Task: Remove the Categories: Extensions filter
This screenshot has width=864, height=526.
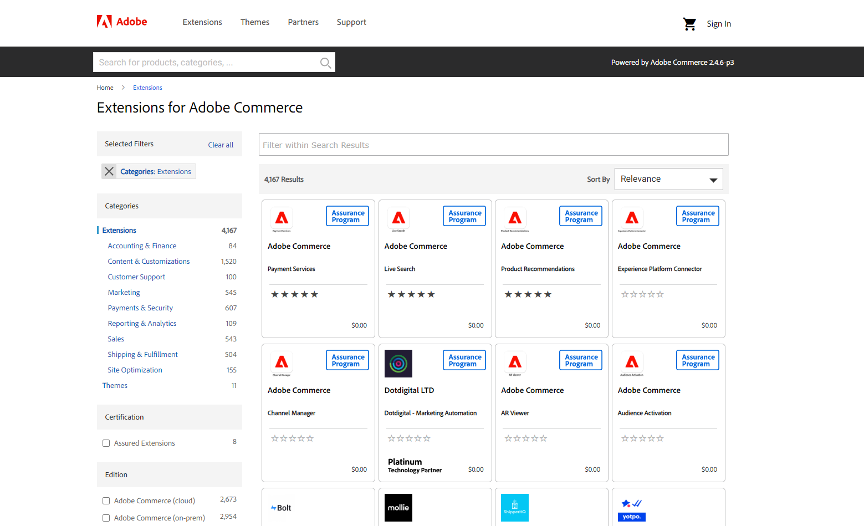Action: [109, 171]
